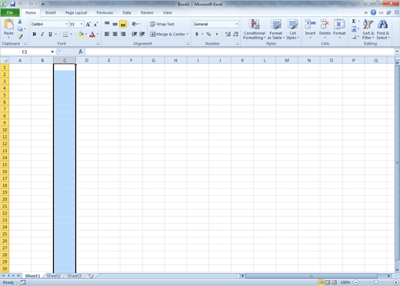
Task: Open Format as Table gallery
Action: [276, 29]
